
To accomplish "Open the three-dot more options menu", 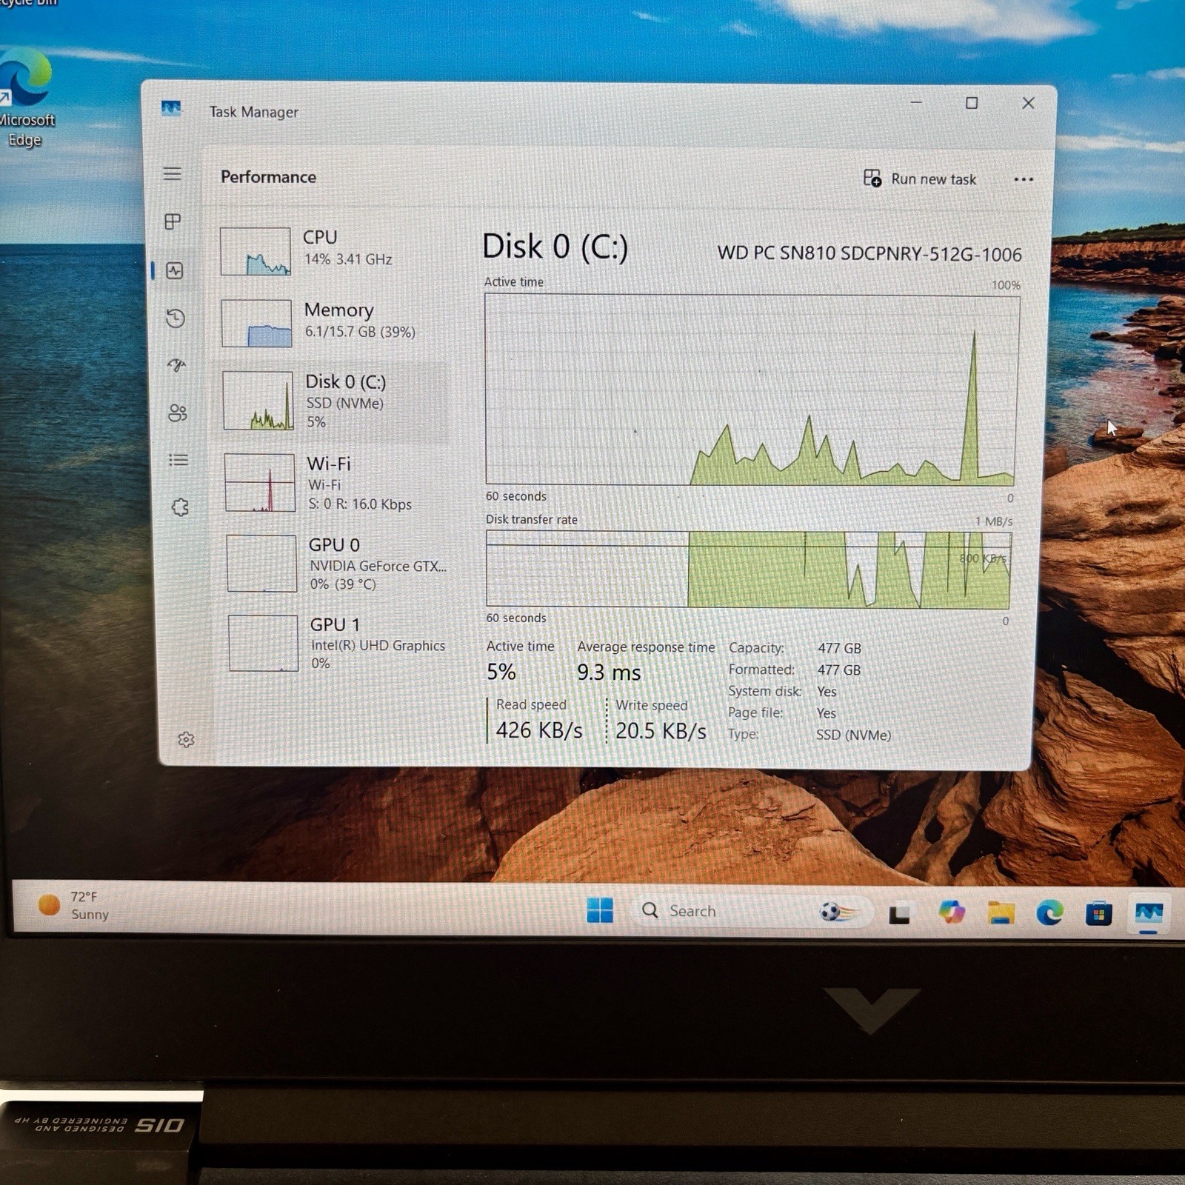I will point(1023,179).
